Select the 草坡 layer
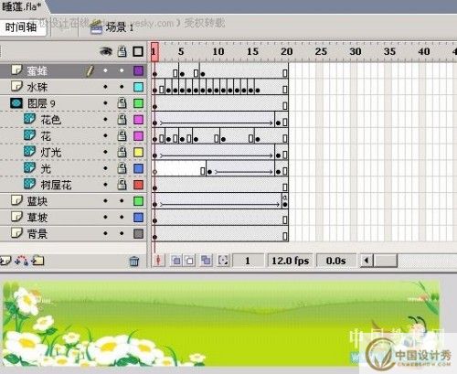 click(x=73, y=218)
